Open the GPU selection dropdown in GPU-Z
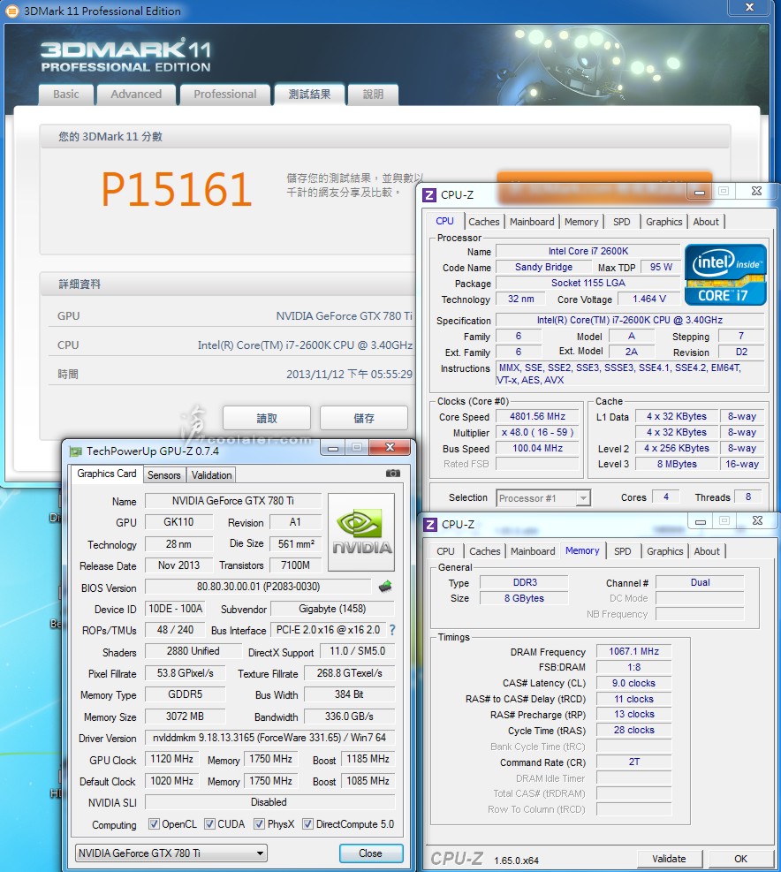 pos(171,853)
